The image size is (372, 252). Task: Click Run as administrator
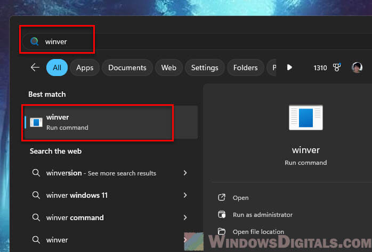click(x=263, y=215)
